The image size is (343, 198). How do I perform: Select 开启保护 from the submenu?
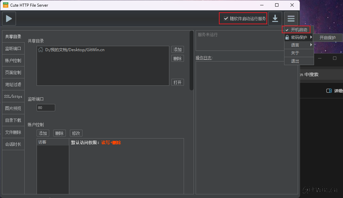click(328, 38)
